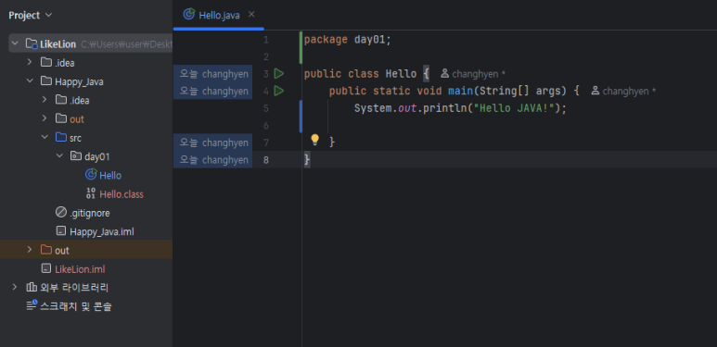Click the yellow lightbulb quick-fix icon
The width and height of the screenshot is (717, 347).
point(314,140)
